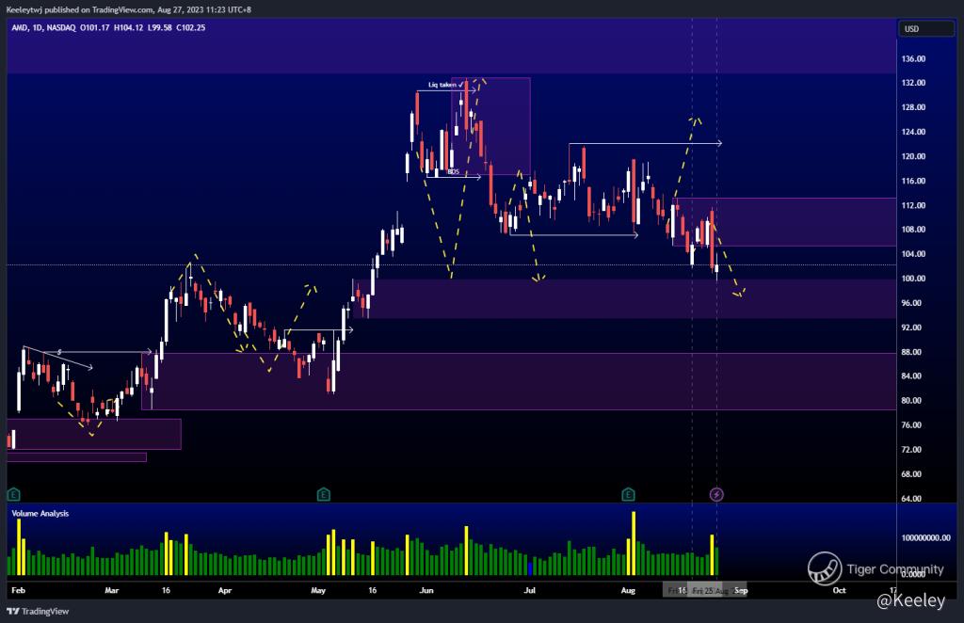964x623 pixels.
Task: Click the Mar label on the time axis
Action: click(111, 590)
